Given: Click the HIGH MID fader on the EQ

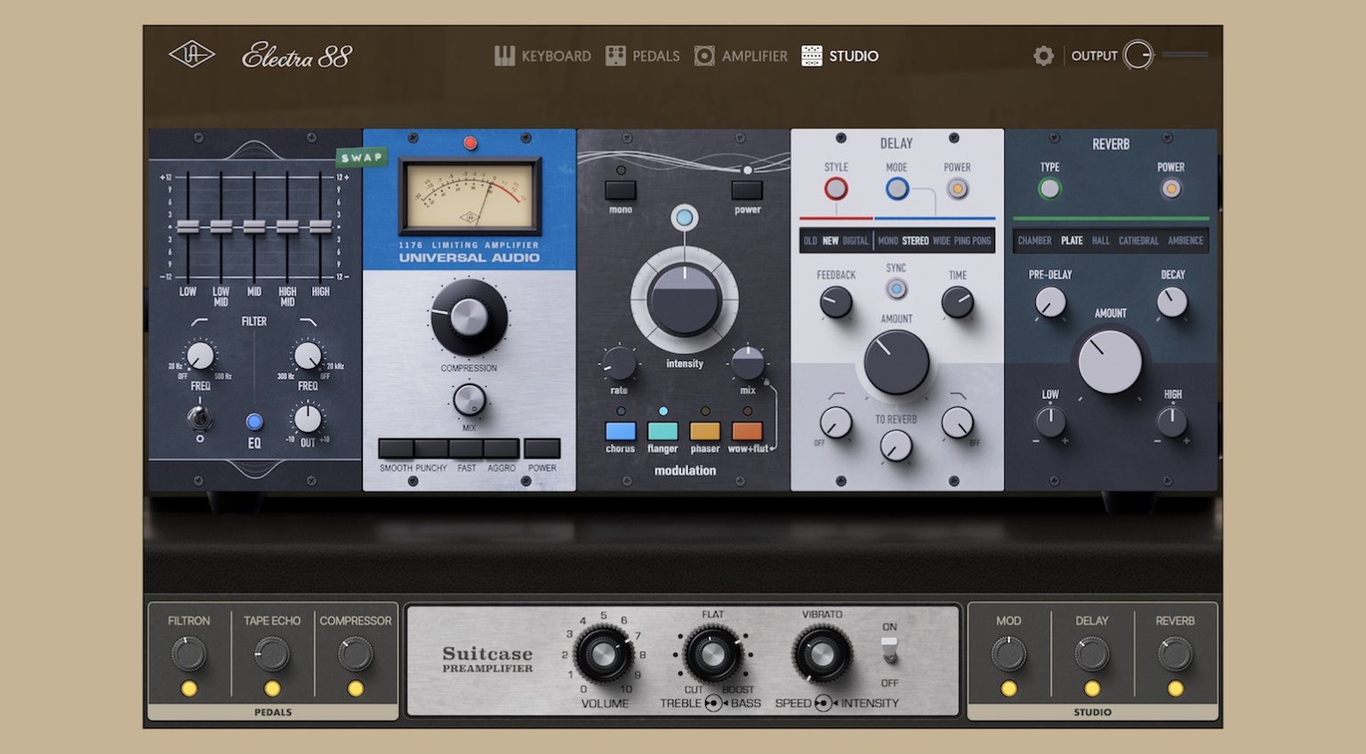Looking at the screenshot, I should click(x=288, y=228).
